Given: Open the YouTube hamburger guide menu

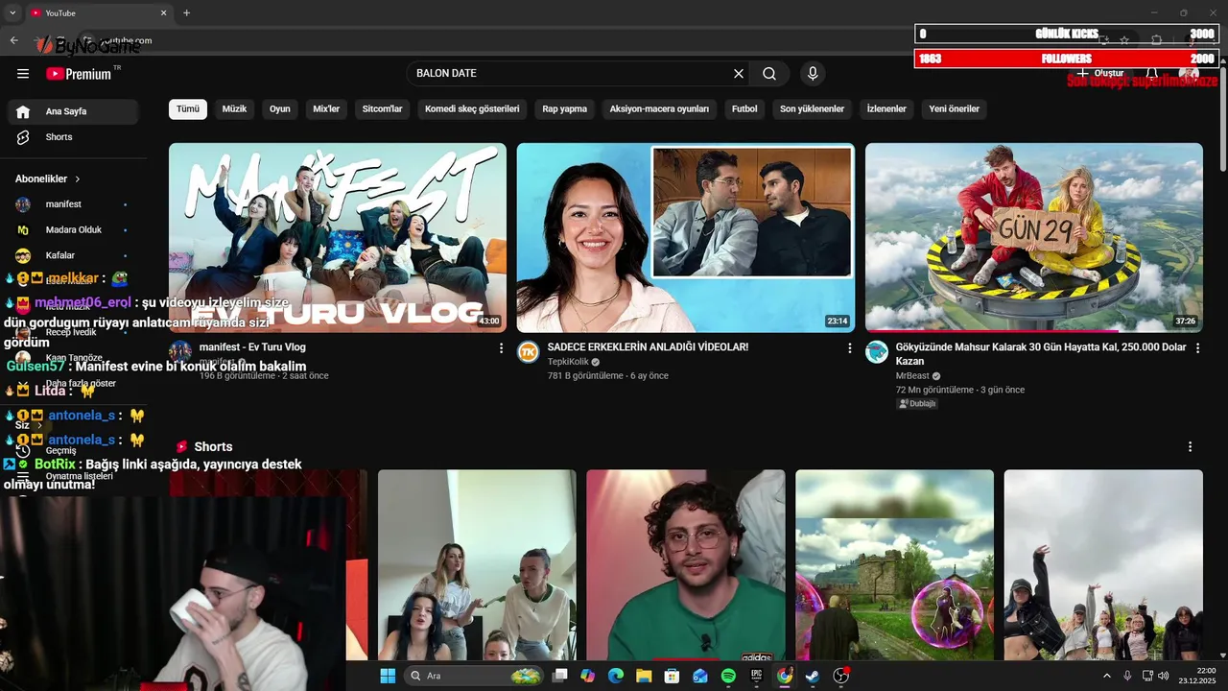Looking at the screenshot, I should [23, 73].
